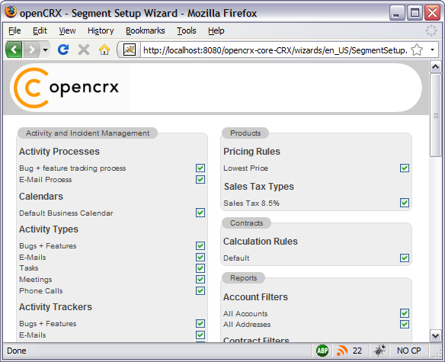Minimize the Firefox window
The width and height of the screenshot is (445, 362).
(x=396, y=13)
